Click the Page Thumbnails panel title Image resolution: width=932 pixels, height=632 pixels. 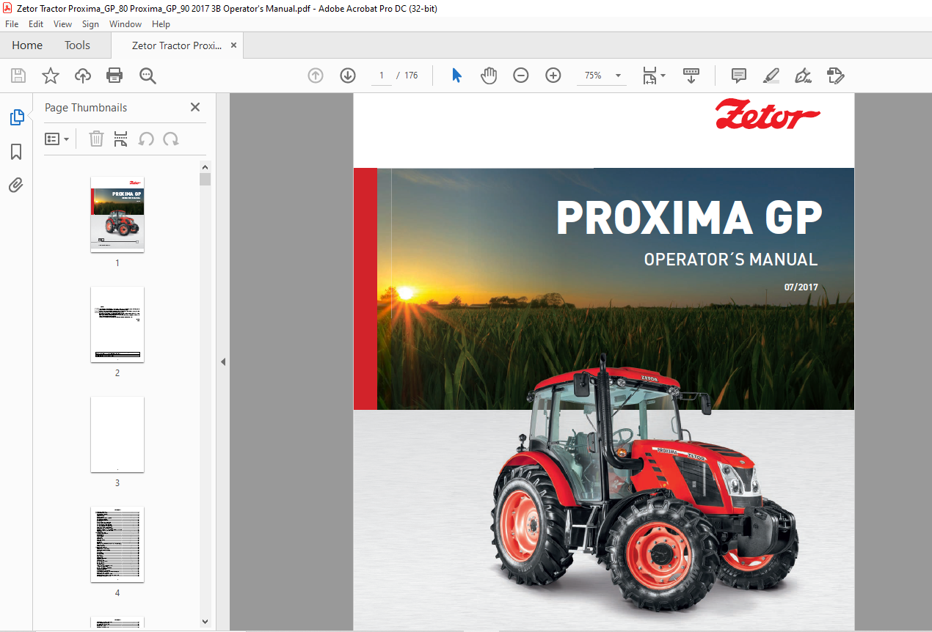[x=86, y=107]
